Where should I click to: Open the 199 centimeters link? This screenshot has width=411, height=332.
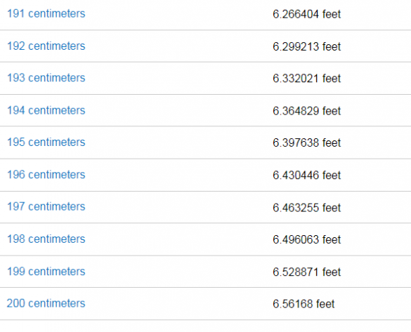click(x=46, y=272)
